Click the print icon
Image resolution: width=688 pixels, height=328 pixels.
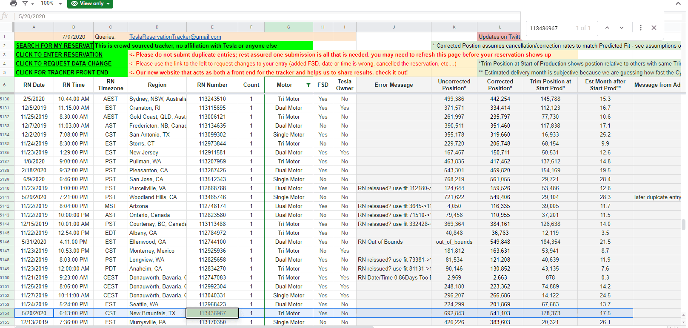click(x=14, y=3)
